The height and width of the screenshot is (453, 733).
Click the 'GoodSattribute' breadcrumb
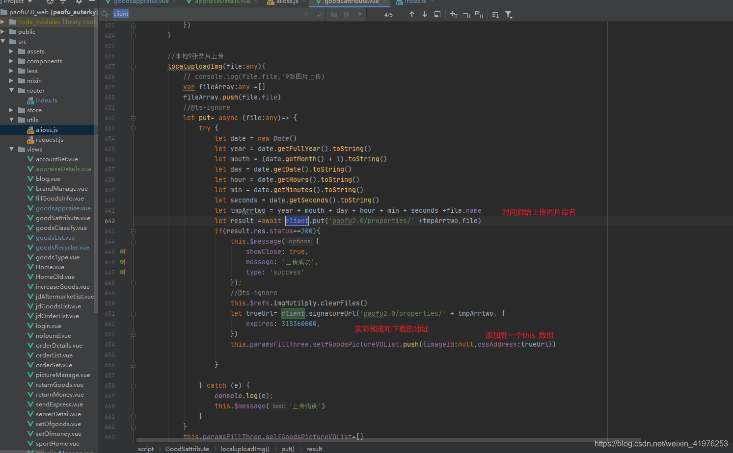tap(187, 449)
